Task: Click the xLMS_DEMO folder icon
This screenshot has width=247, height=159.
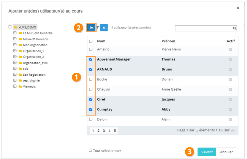Action: (x=15, y=27)
